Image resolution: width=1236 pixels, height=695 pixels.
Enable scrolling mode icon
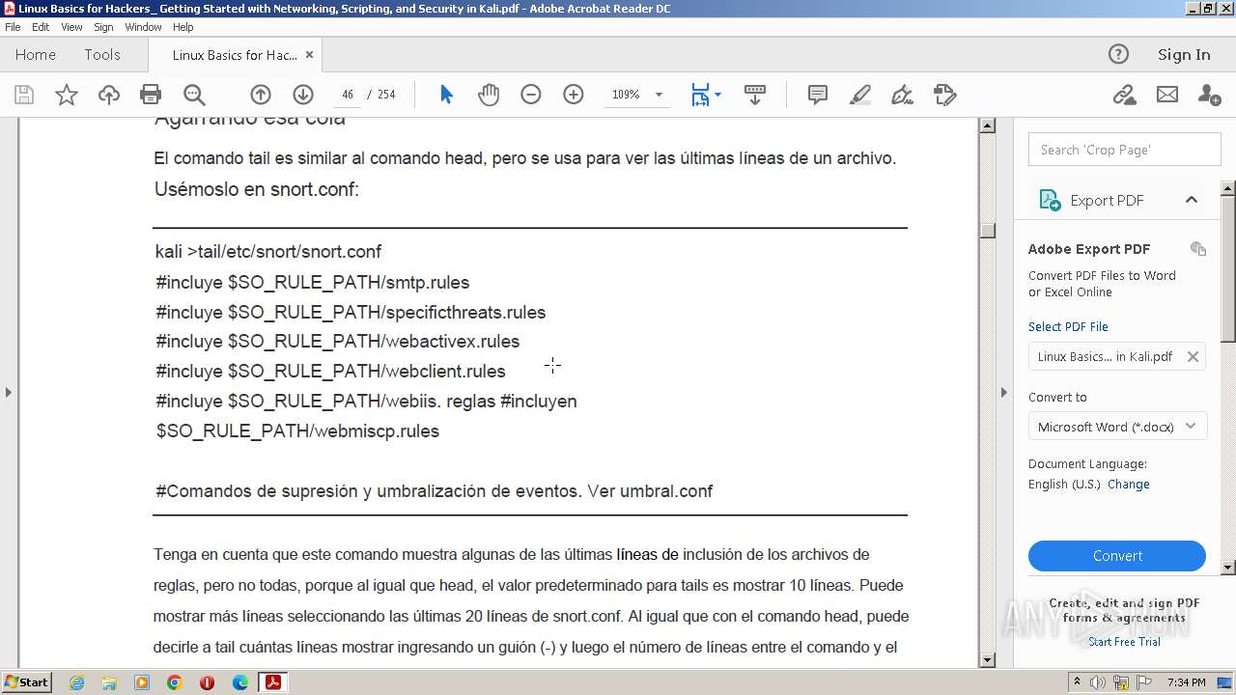755,95
